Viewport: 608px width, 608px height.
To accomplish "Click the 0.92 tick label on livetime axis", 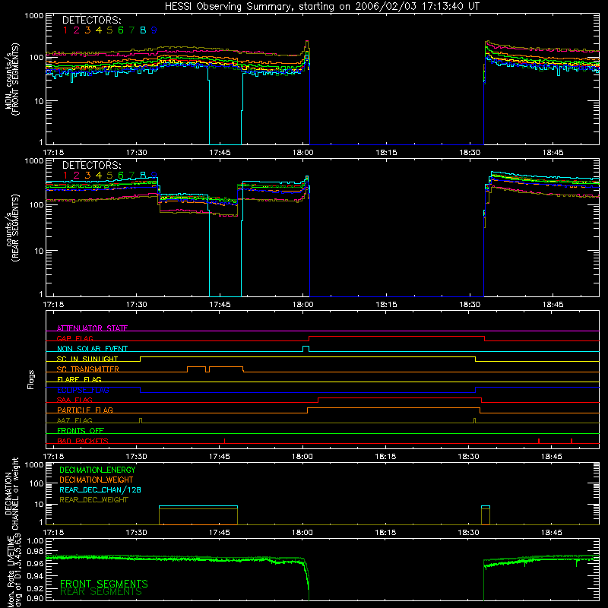I will point(35,588).
